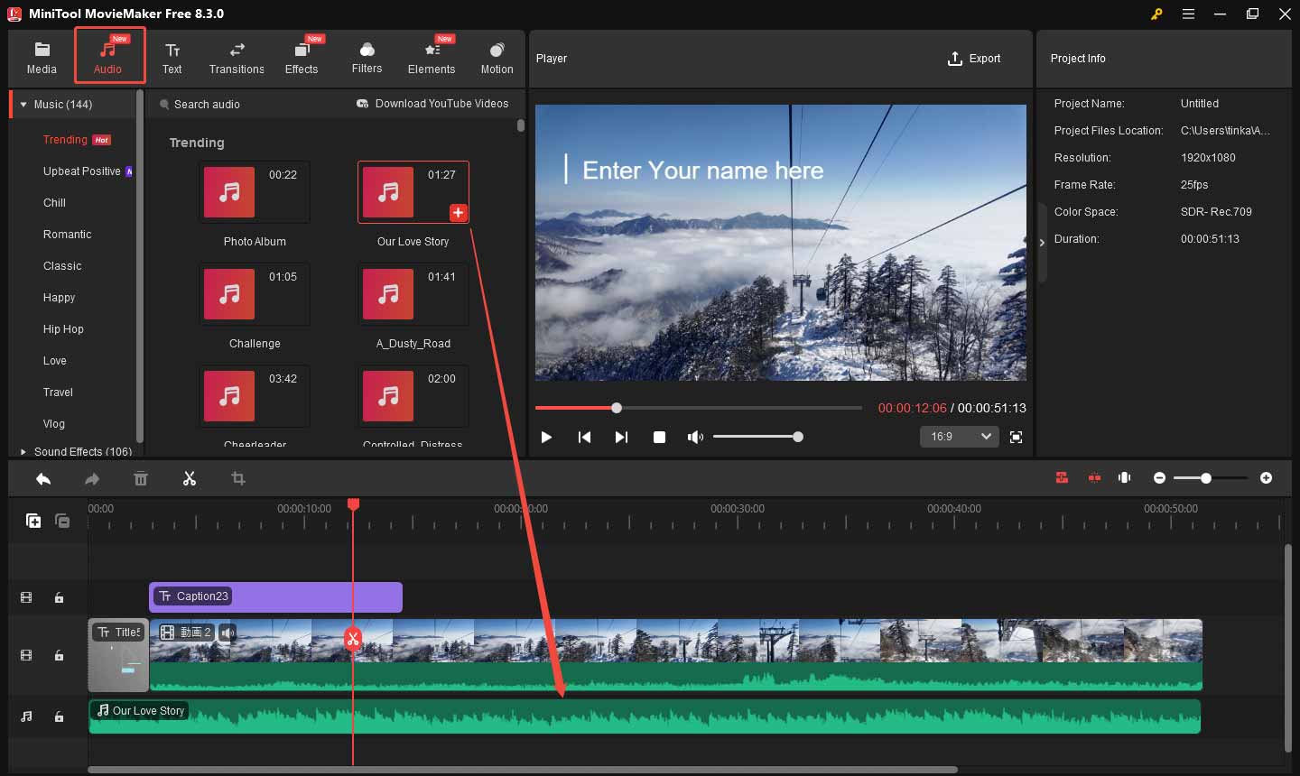Undo the last action
Screen dimensions: 1300x776
(43, 479)
